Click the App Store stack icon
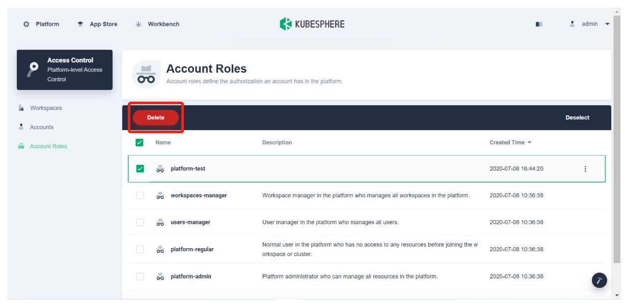This screenshot has width=625, height=305. [80, 24]
